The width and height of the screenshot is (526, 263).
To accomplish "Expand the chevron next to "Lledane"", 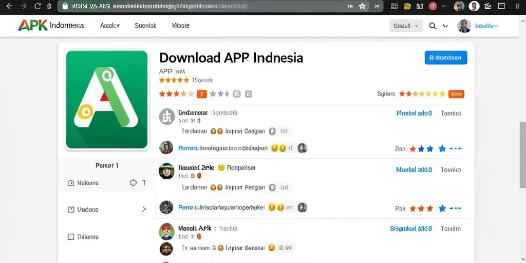I will (x=144, y=210).
